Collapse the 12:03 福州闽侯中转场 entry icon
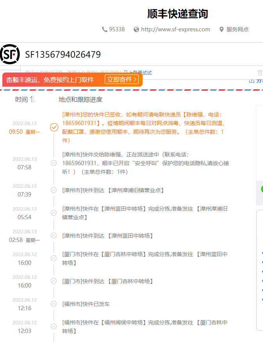Screen dimensions: 263x342 [54, 327]
